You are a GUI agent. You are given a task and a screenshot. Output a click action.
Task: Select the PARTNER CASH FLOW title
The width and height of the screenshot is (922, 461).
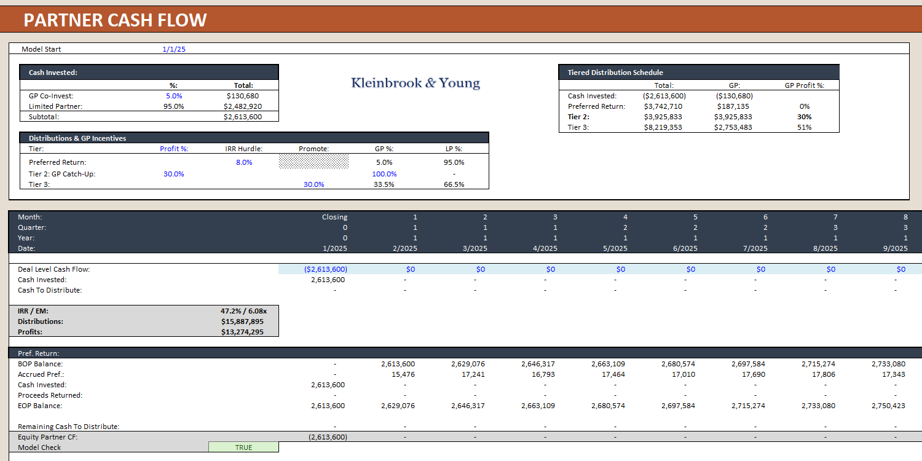(x=115, y=20)
